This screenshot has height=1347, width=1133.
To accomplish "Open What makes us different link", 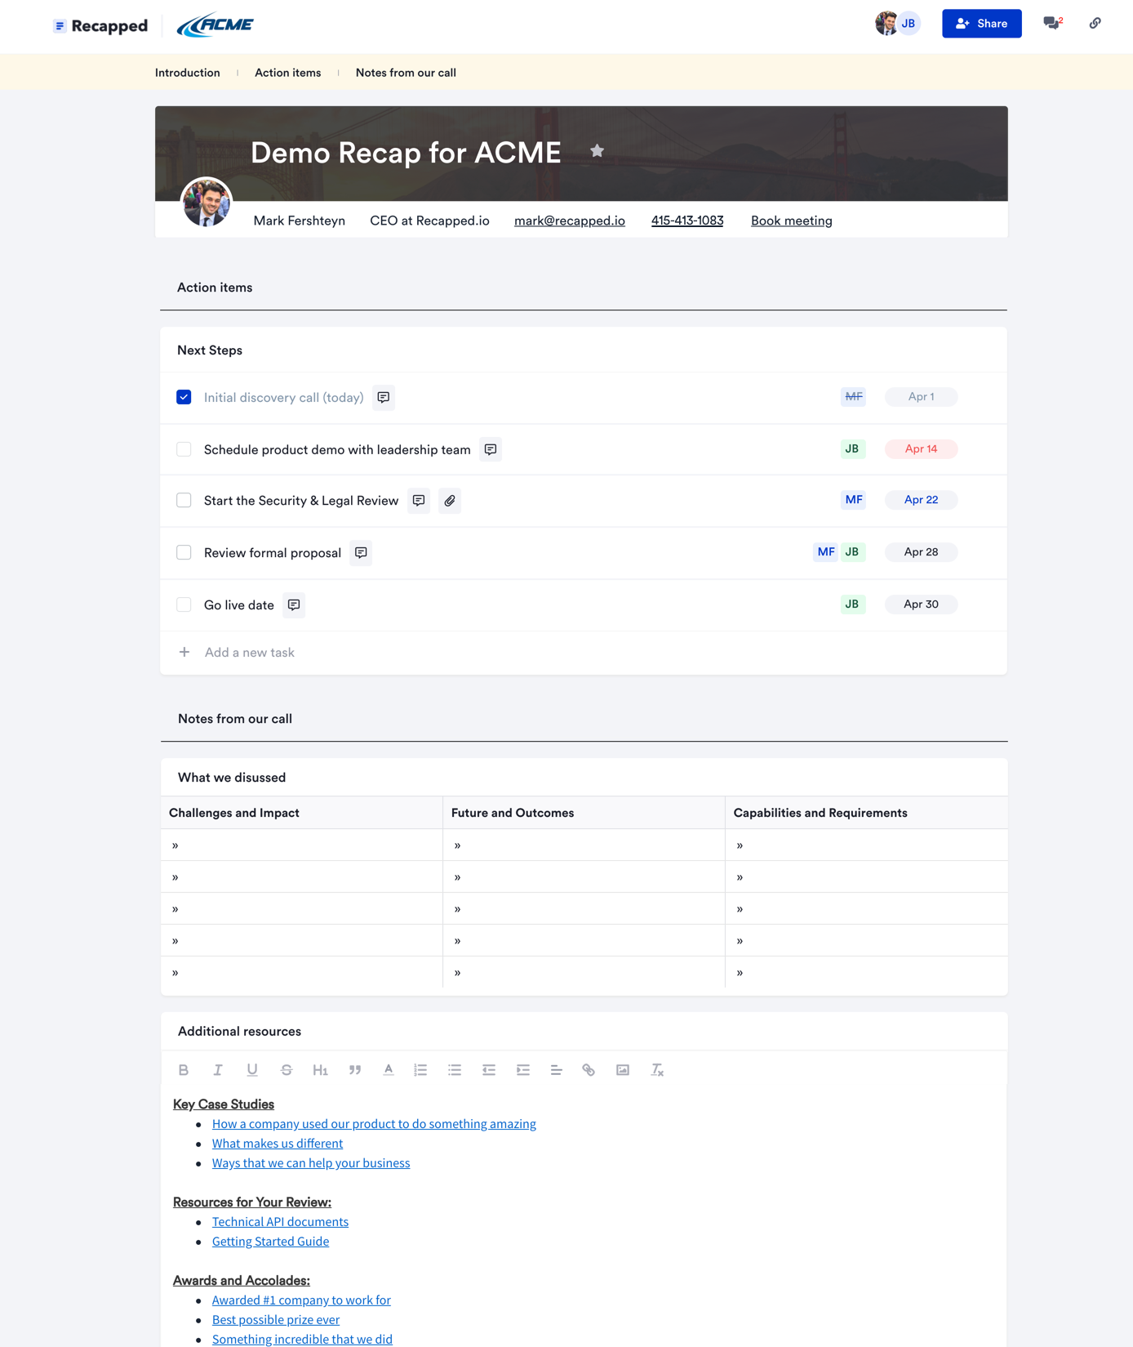I will (278, 1144).
